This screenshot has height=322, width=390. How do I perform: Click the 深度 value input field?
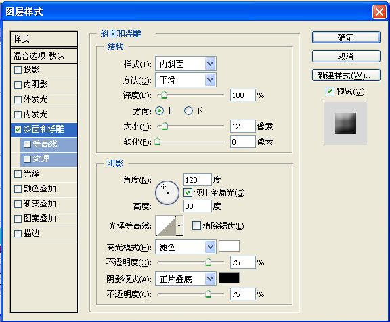pos(243,95)
